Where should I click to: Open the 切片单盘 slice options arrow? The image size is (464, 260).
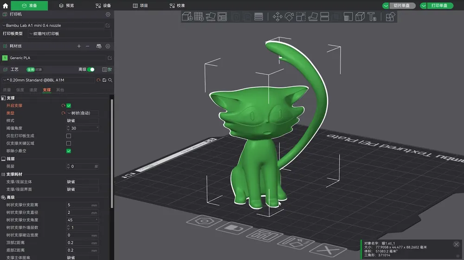pyautogui.click(x=386, y=6)
